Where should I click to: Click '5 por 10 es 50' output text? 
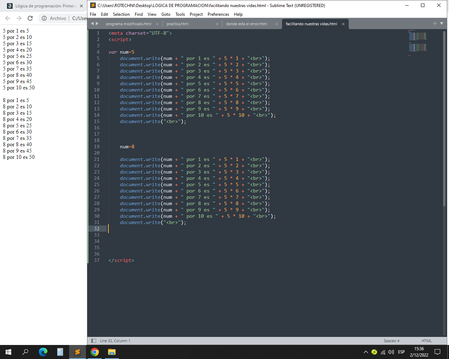pos(19,88)
